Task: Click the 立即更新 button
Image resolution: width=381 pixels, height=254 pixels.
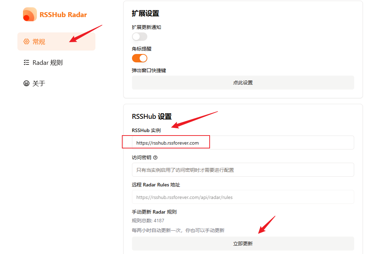Action: point(243,244)
